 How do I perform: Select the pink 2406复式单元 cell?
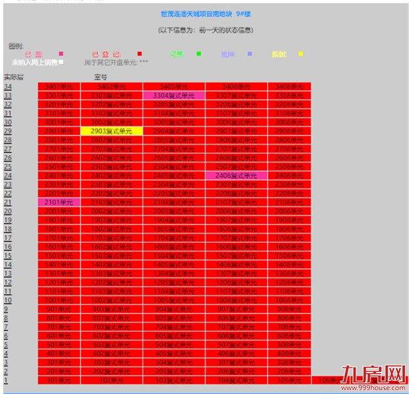(237, 175)
